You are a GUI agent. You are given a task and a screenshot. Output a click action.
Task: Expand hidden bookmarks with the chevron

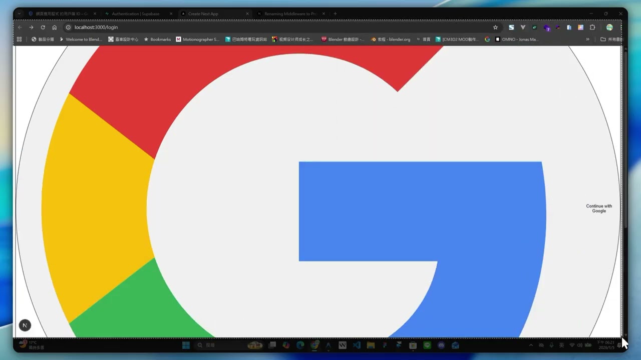[x=588, y=39]
